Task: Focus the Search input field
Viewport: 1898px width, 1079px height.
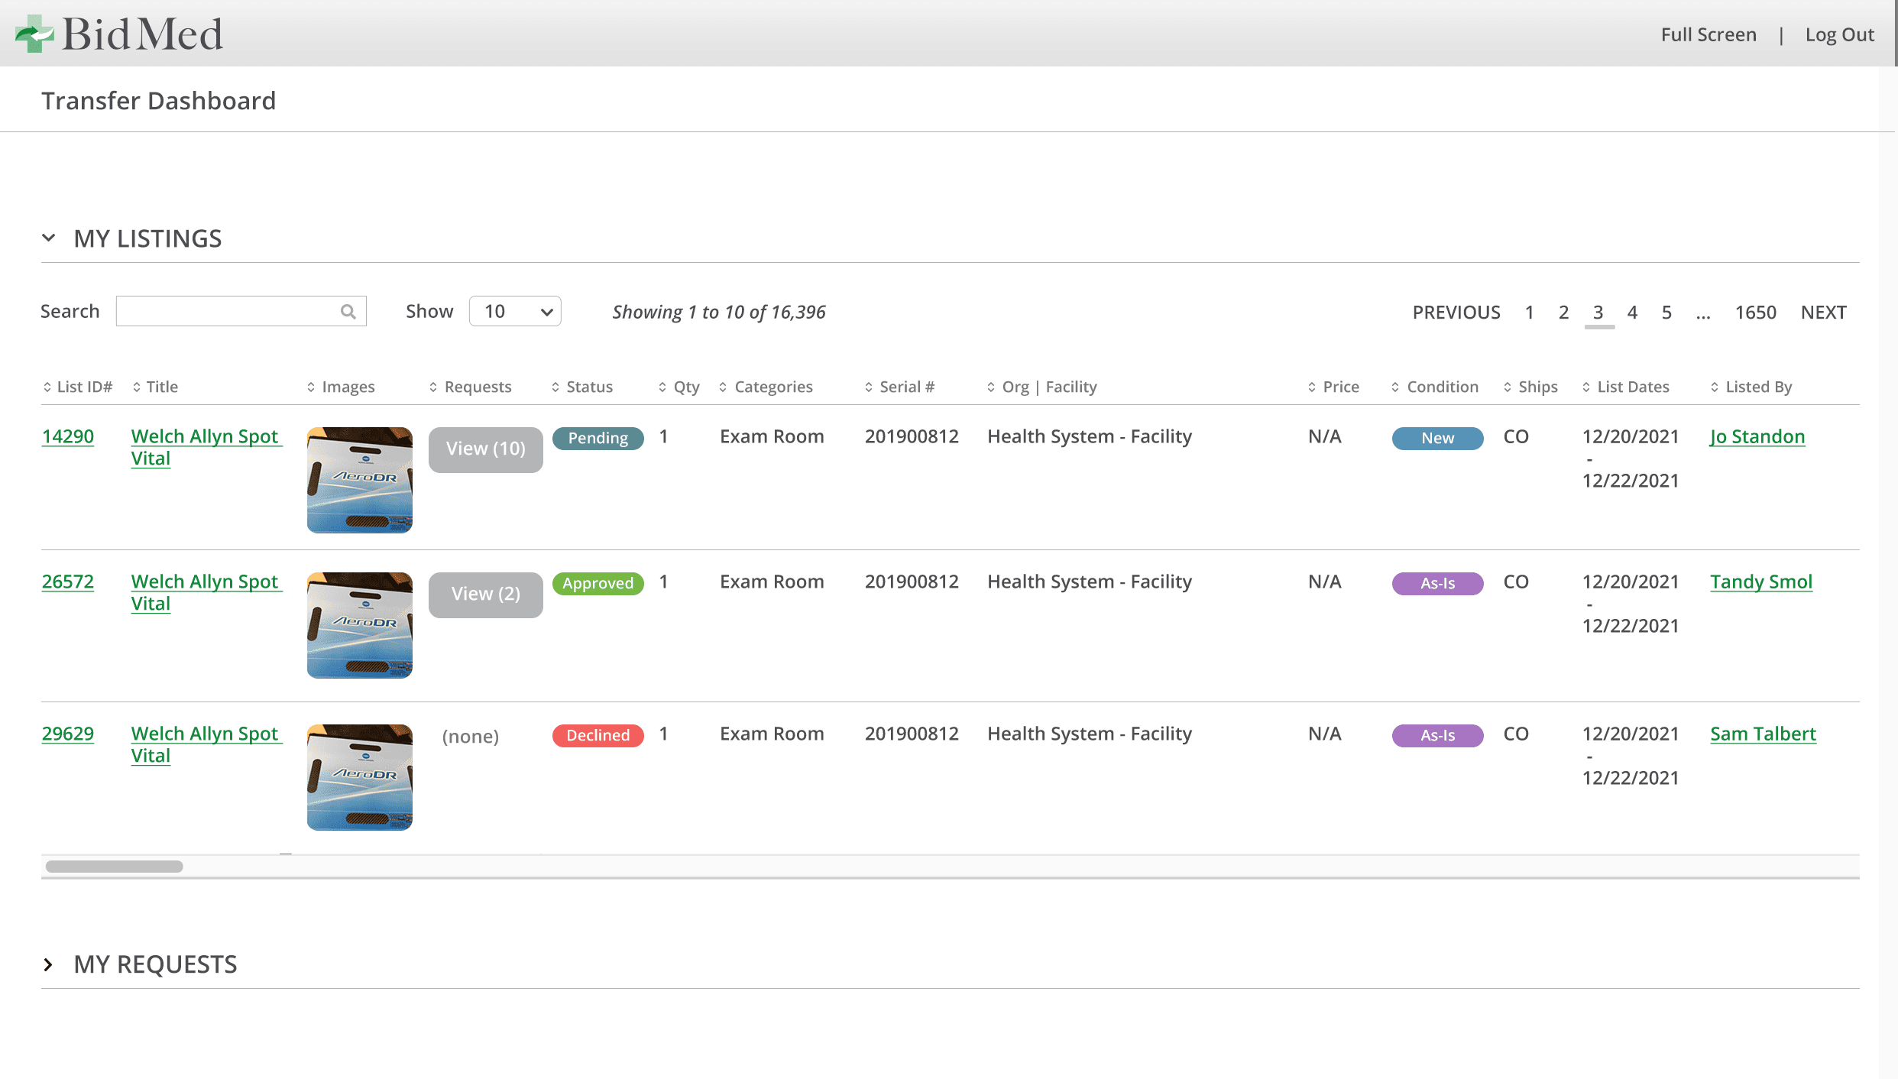Action: (x=241, y=311)
